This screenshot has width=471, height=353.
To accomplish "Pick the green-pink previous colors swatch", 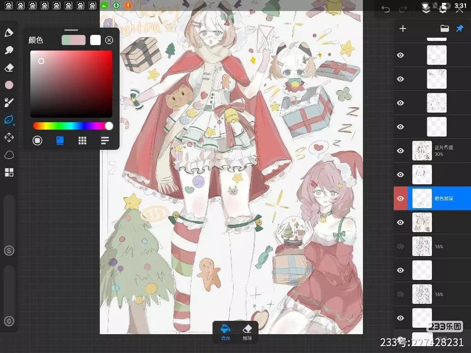I will (x=74, y=40).
